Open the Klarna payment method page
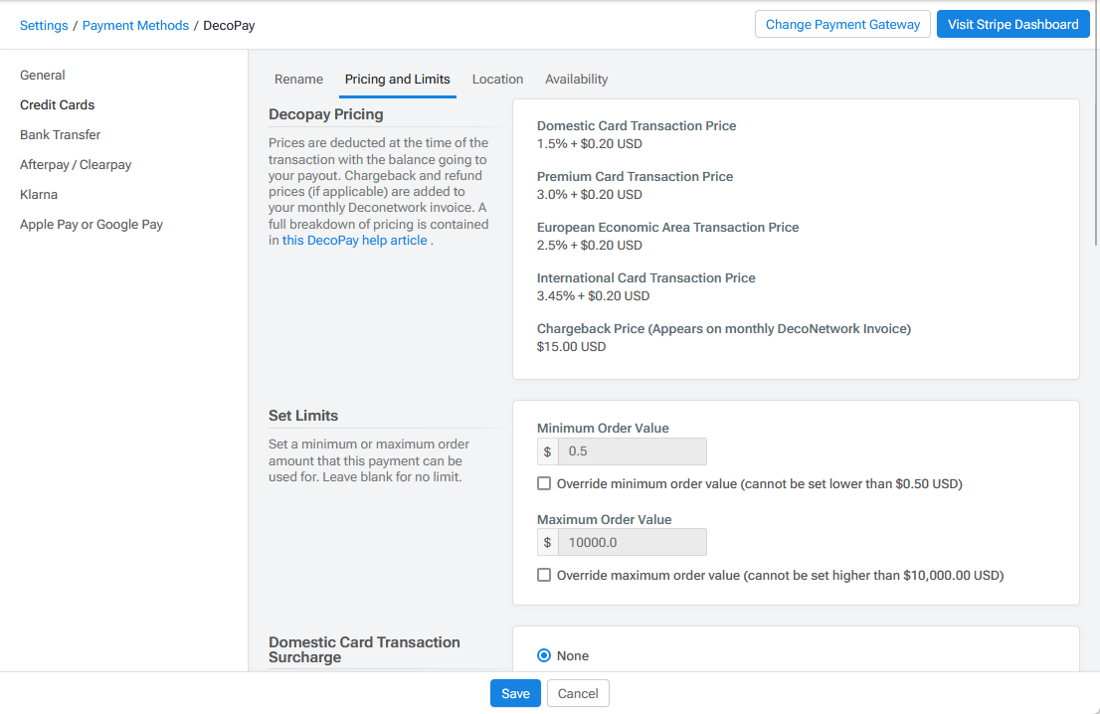 [38, 194]
